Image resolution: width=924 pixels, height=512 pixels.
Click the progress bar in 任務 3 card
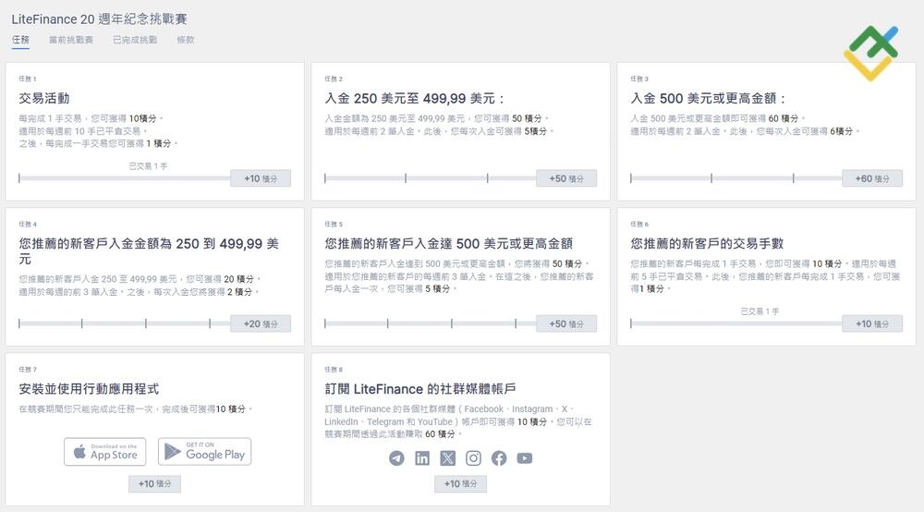click(x=736, y=178)
